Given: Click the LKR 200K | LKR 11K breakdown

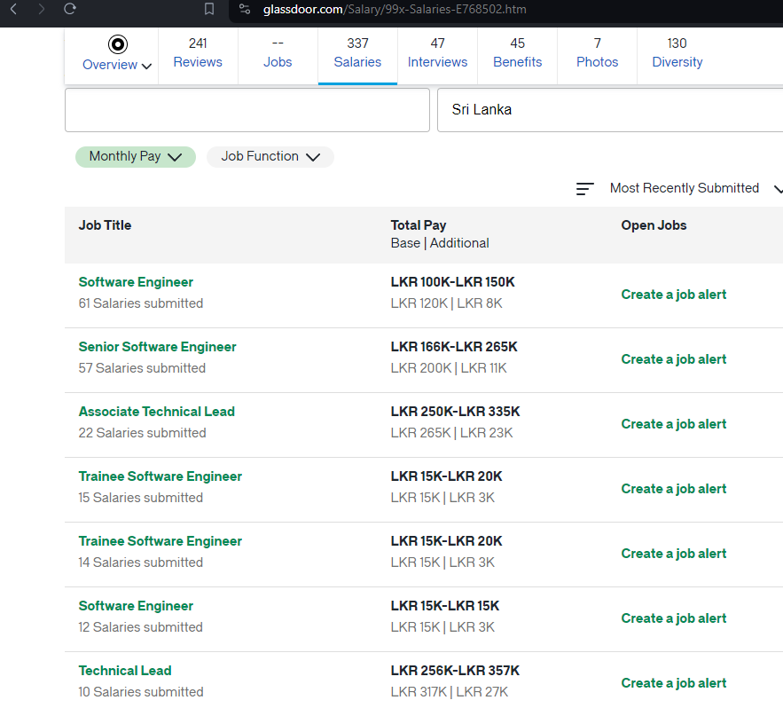Looking at the screenshot, I should [449, 368].
